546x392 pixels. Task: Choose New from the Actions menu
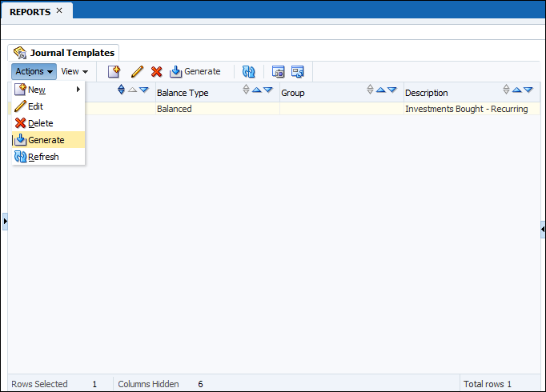[48, 90]
